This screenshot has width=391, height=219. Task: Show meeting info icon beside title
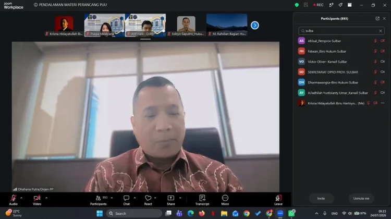(35, 5)
